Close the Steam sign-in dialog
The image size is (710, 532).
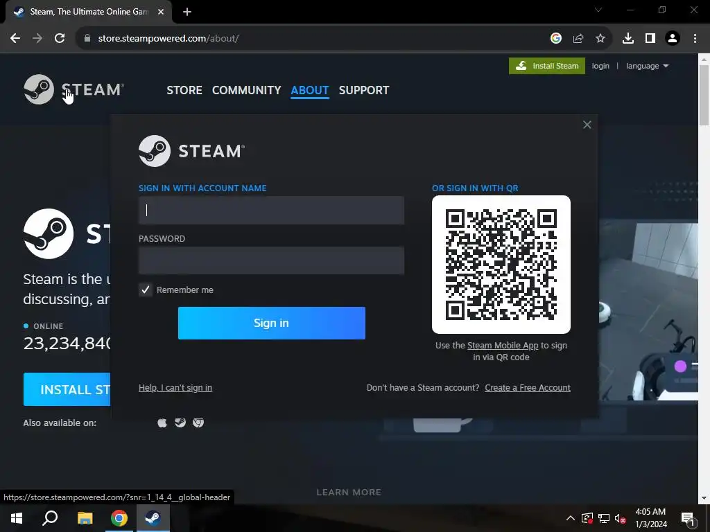(x=587, y=125)
